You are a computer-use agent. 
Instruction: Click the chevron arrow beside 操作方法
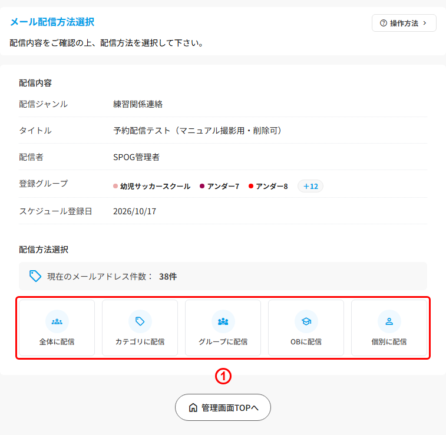pos(425,23)
